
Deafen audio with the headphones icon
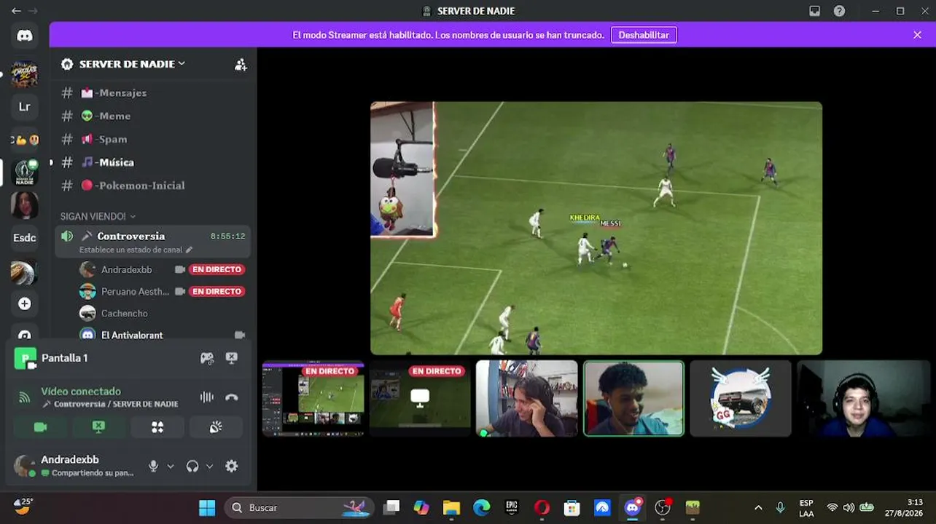[x=192, y=467]
